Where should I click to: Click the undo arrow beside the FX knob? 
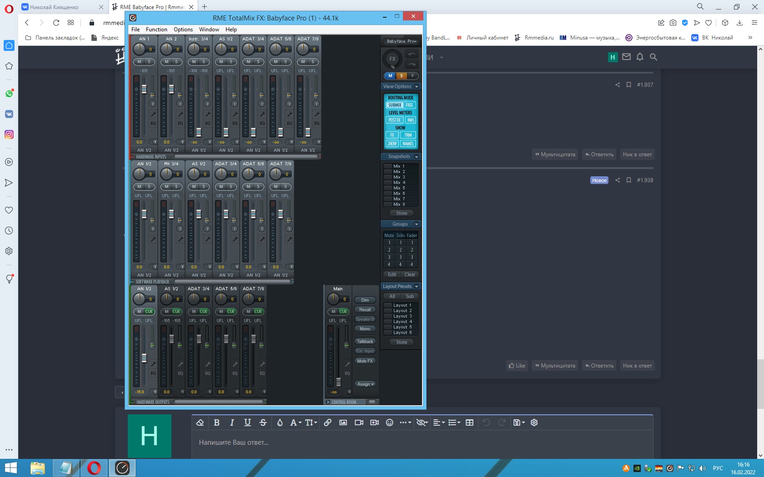(412, 54)
